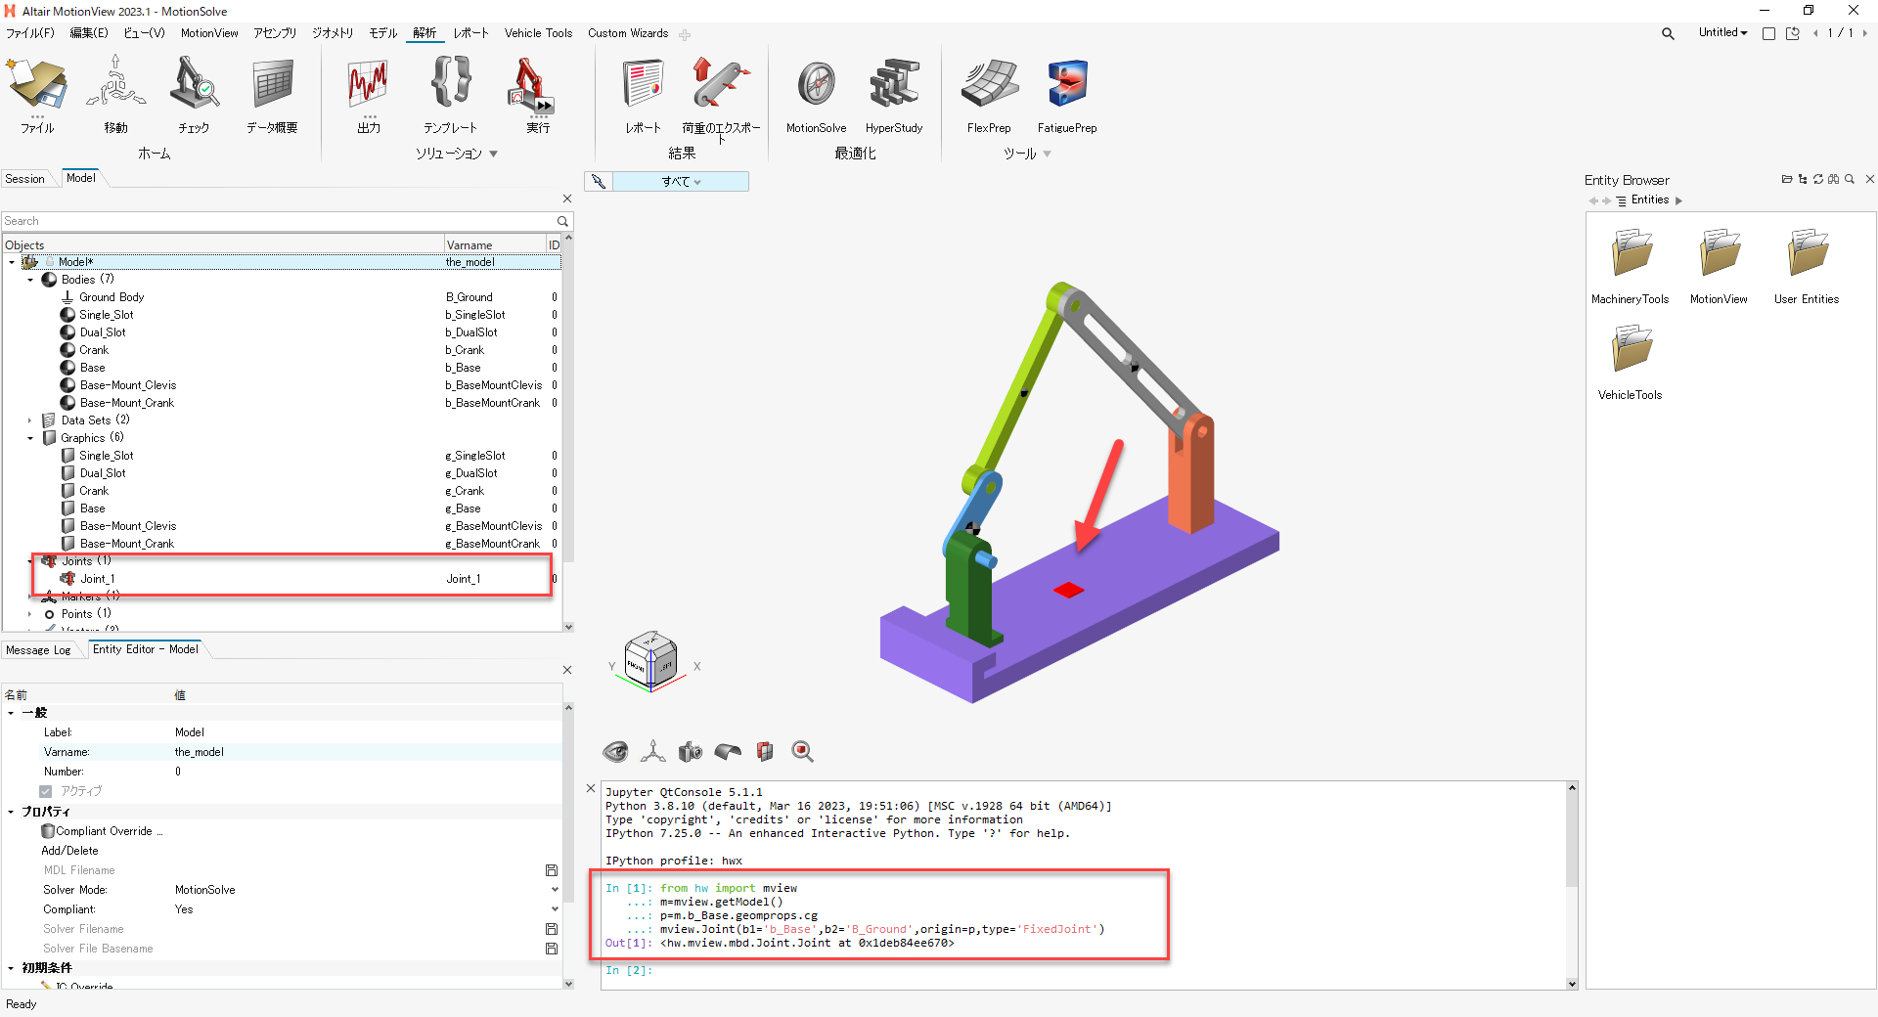Viewport: 1878px width, 1017px height.
Task: Open the Solver Mode dropdown
Action: pyautogui.click(x=555, y=890)
